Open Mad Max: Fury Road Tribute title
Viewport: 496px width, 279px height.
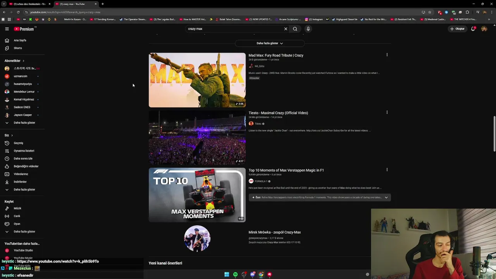click(276, 55)
